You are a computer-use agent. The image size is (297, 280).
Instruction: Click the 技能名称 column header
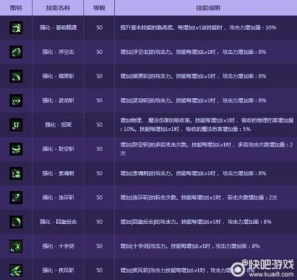(x=58, y=8)
